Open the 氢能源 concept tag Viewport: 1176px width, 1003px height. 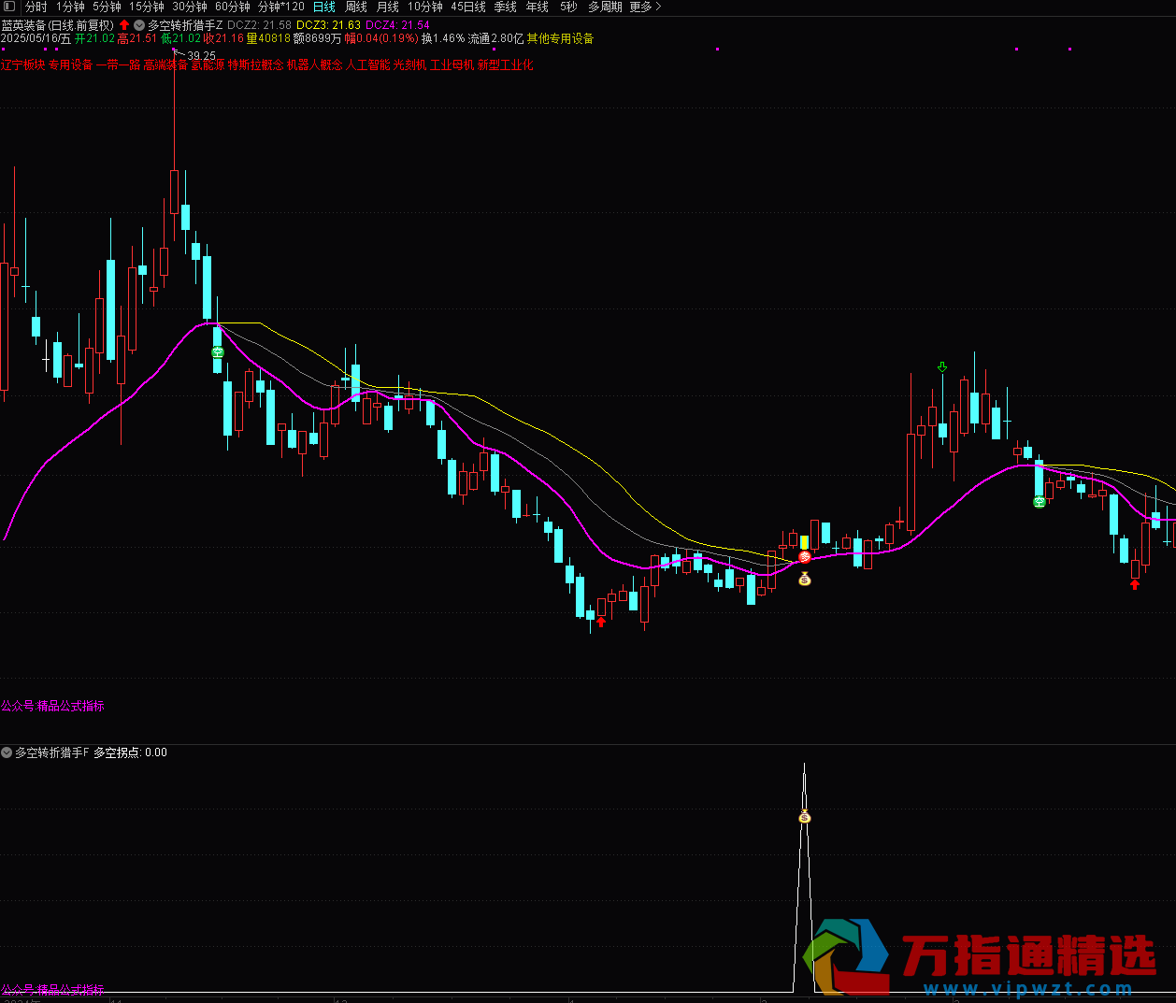pyautogui.click(x=208, y=64)
